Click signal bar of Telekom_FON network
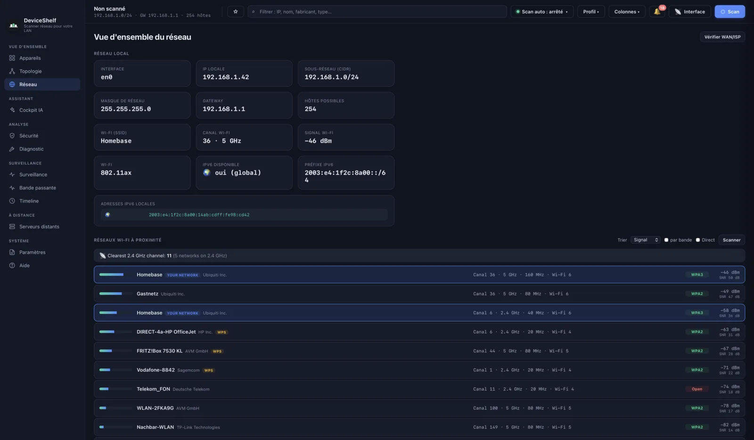 (x=115, y=389)
